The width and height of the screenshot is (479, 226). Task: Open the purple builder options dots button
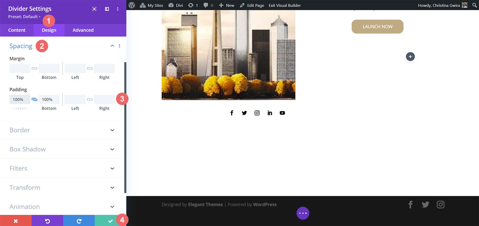303,213
